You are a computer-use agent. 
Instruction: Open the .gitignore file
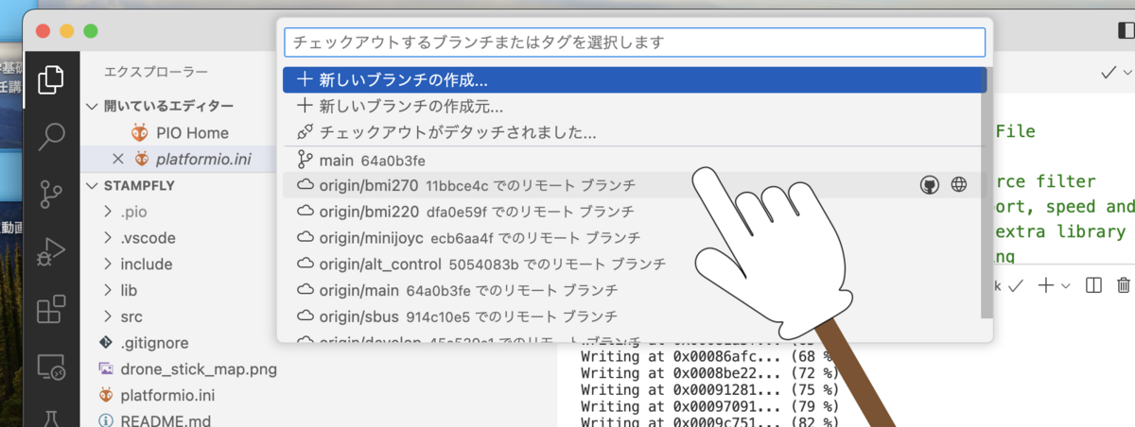point(154,342)
